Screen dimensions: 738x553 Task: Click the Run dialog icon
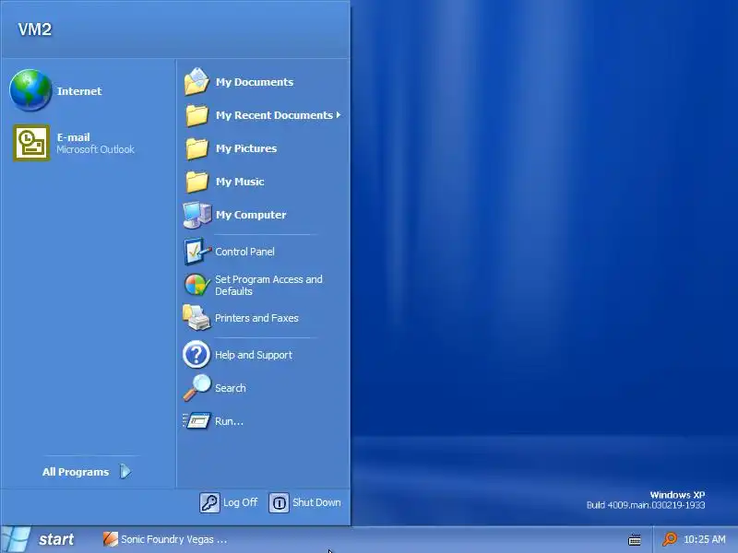coord(196,421)
